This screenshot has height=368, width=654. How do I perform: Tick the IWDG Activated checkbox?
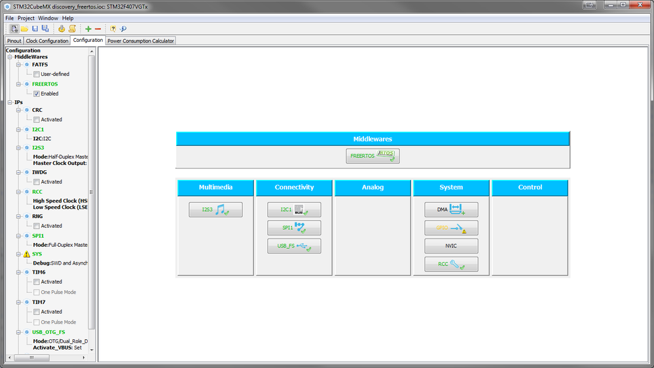[x=37, y=182]
